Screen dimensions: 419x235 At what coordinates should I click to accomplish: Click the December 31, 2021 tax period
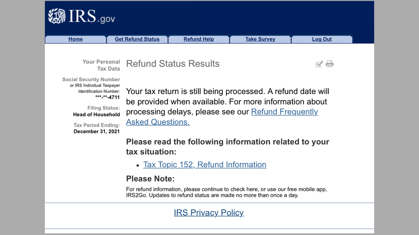96,131
